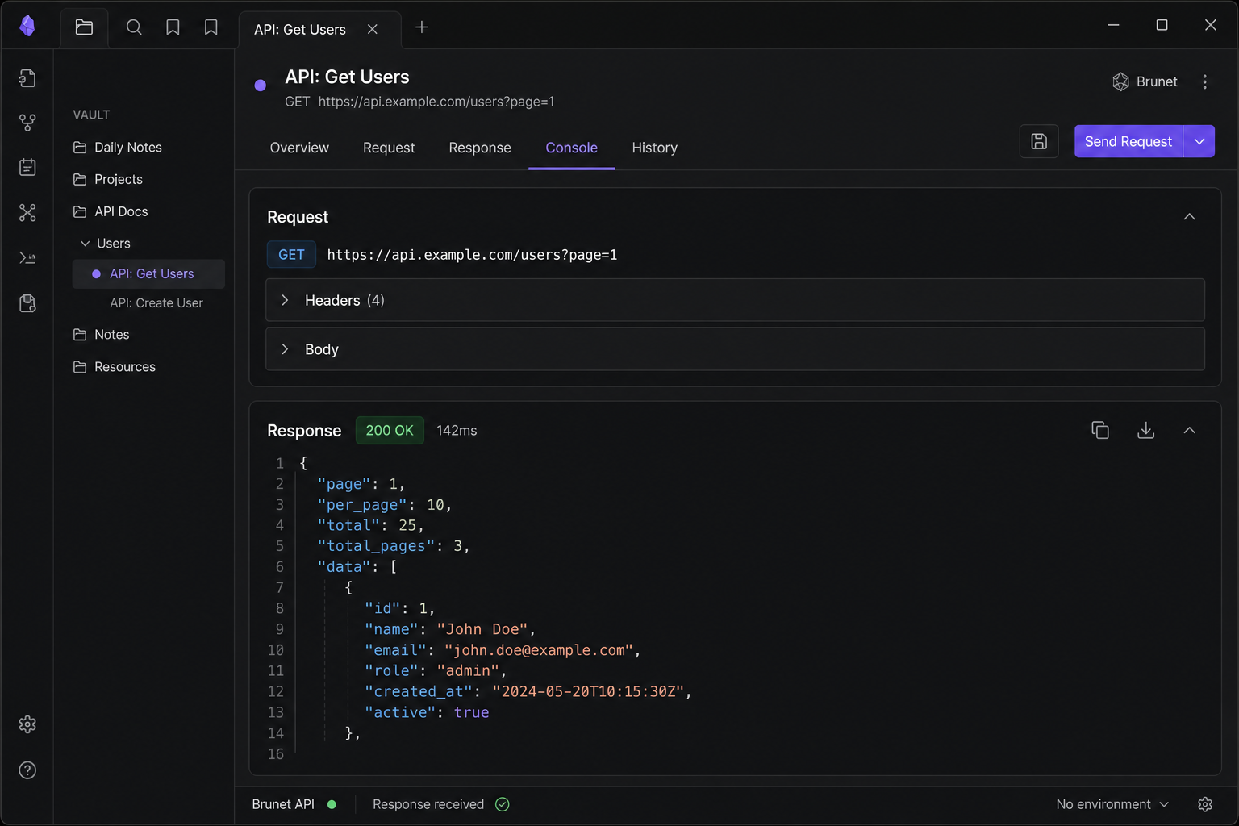Select API: Get Users in the vault tree
The image size is (1239, 826).
(148, 273)
